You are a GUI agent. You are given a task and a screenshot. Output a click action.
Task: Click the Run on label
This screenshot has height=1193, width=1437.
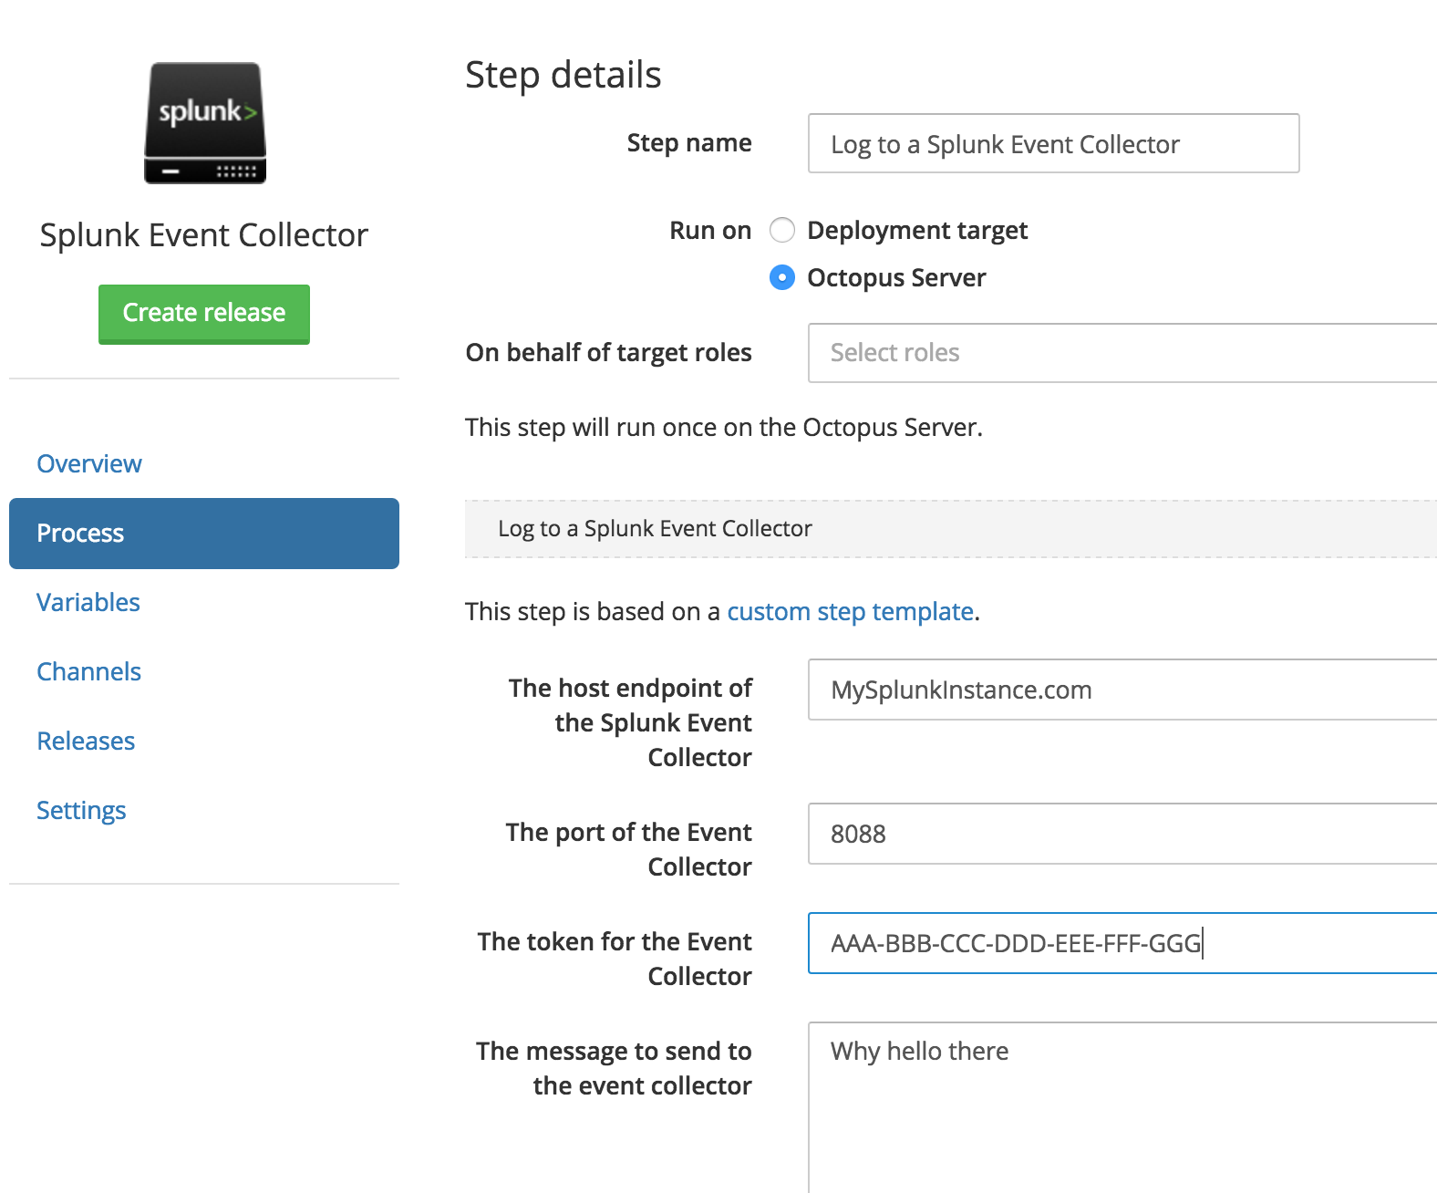tap(710, 230)
